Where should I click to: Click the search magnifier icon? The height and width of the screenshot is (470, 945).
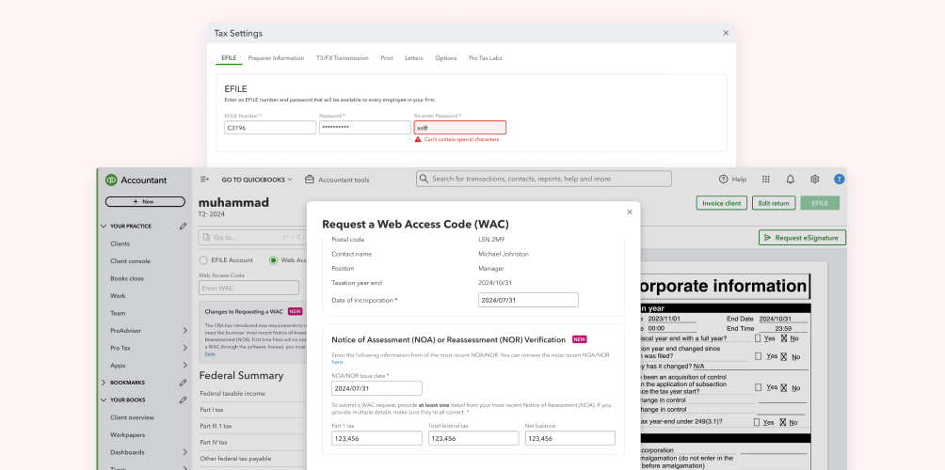coord(424,179)
